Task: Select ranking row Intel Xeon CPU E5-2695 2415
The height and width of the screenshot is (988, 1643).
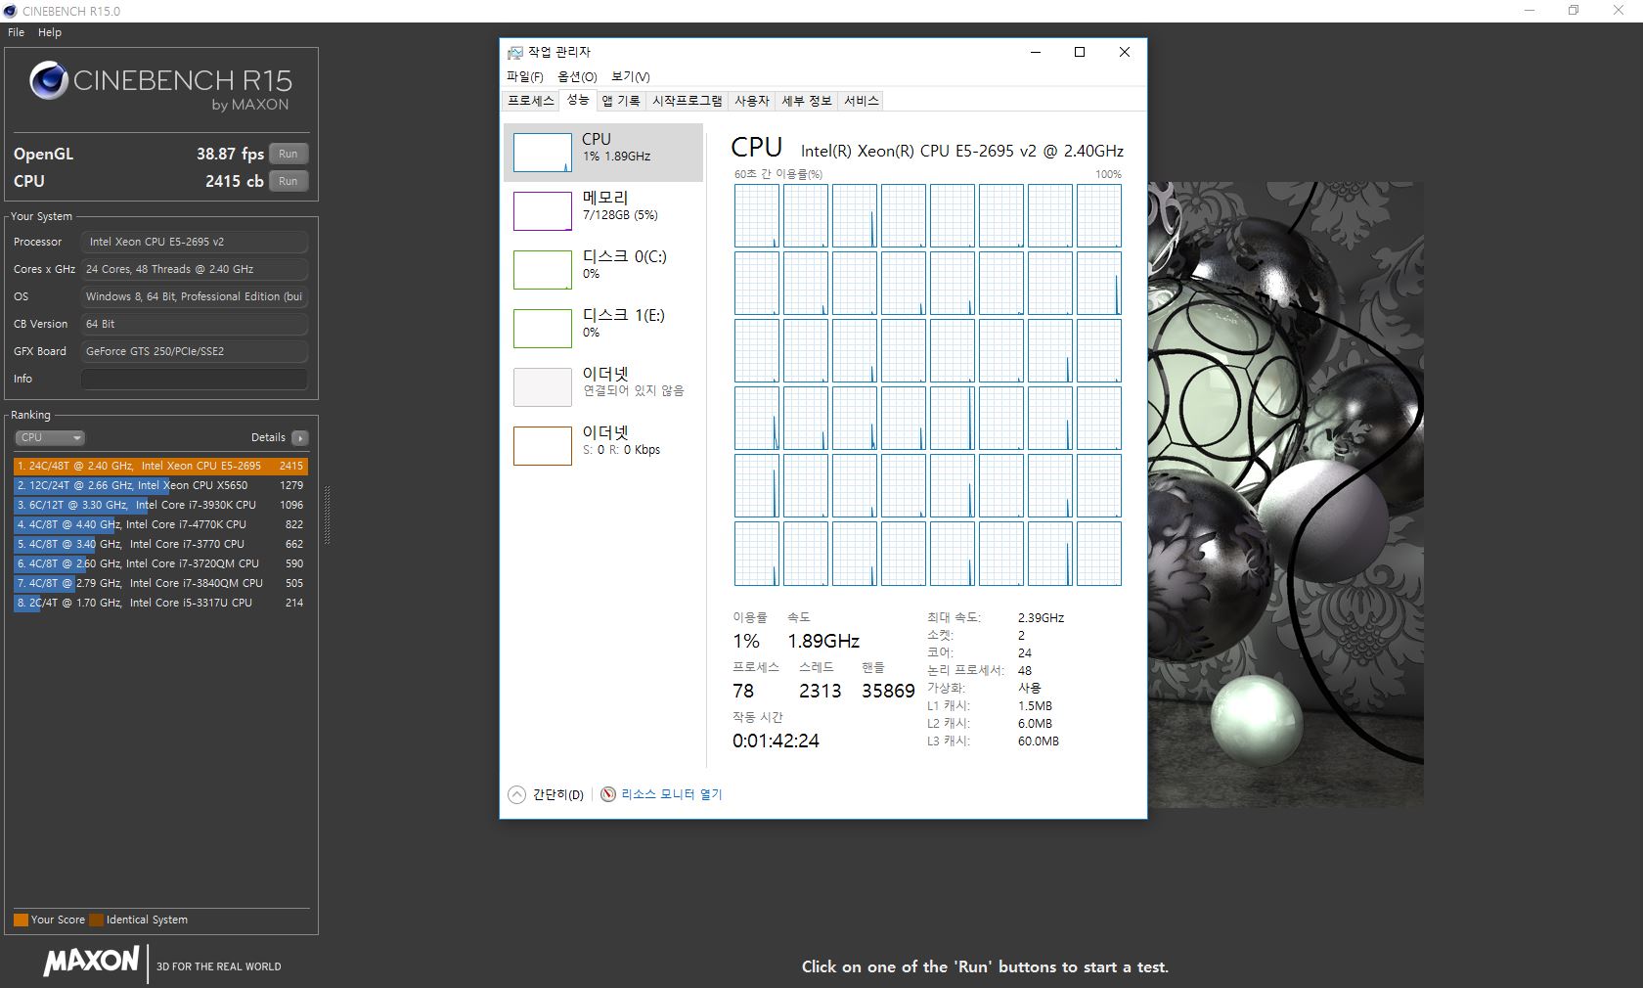Action: tap(160, 466)
